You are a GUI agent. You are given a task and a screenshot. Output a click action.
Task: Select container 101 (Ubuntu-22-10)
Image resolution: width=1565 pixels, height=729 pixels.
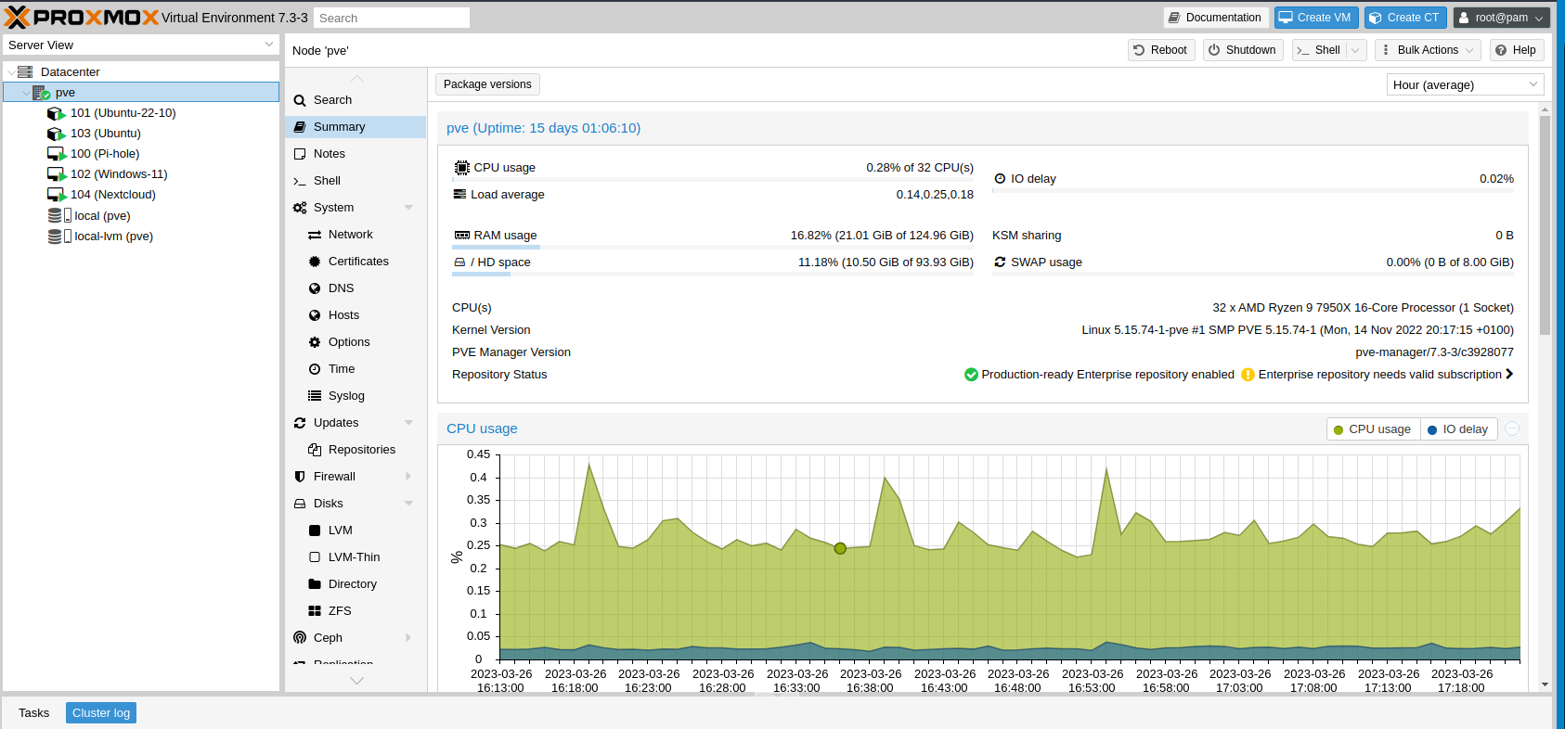click(x=123, y=113)
